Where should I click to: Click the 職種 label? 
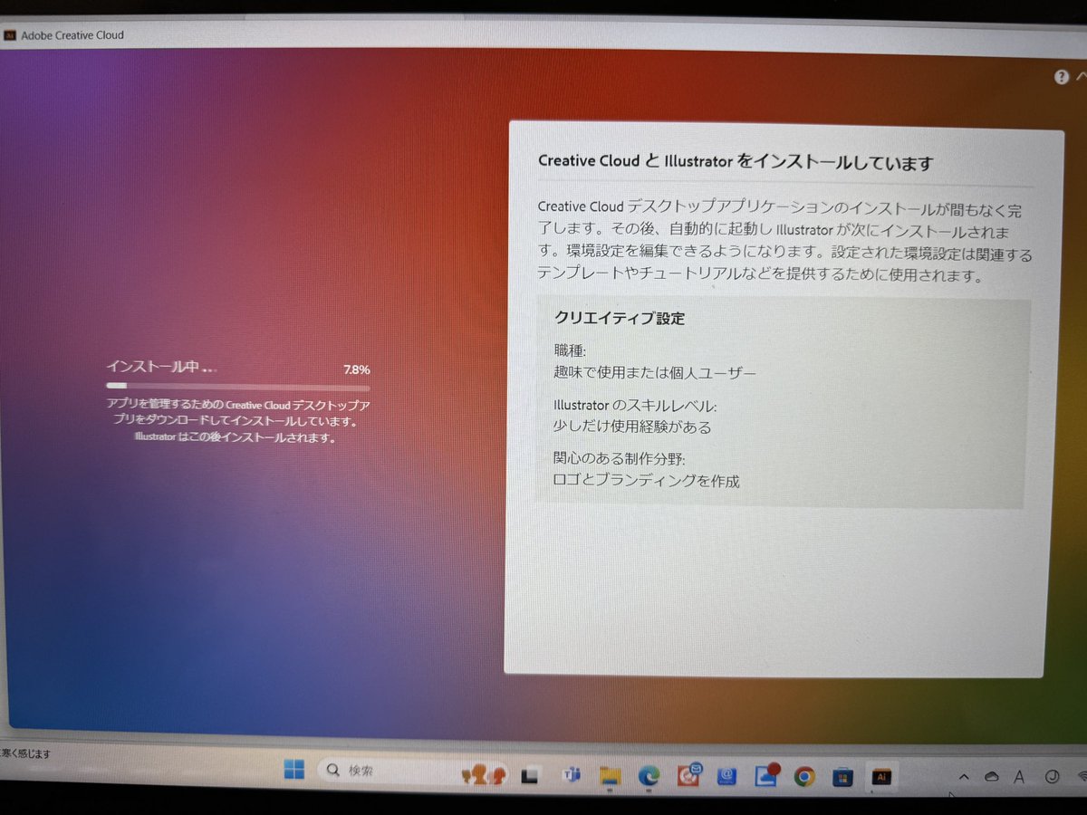[x=570, y=350]
